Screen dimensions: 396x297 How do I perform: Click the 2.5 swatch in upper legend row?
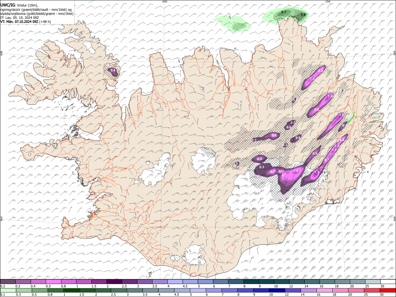click(129, 282)
